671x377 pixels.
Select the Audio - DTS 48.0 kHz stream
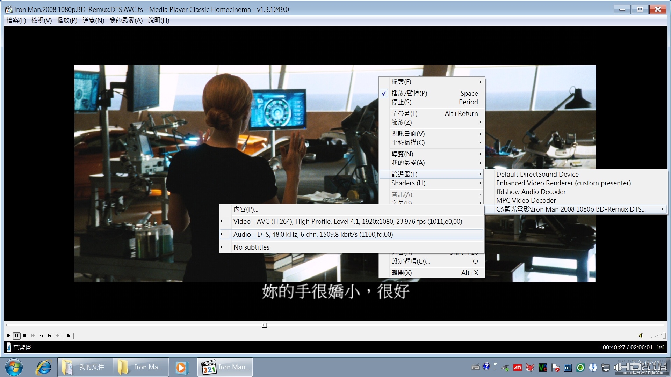[313, 235]
